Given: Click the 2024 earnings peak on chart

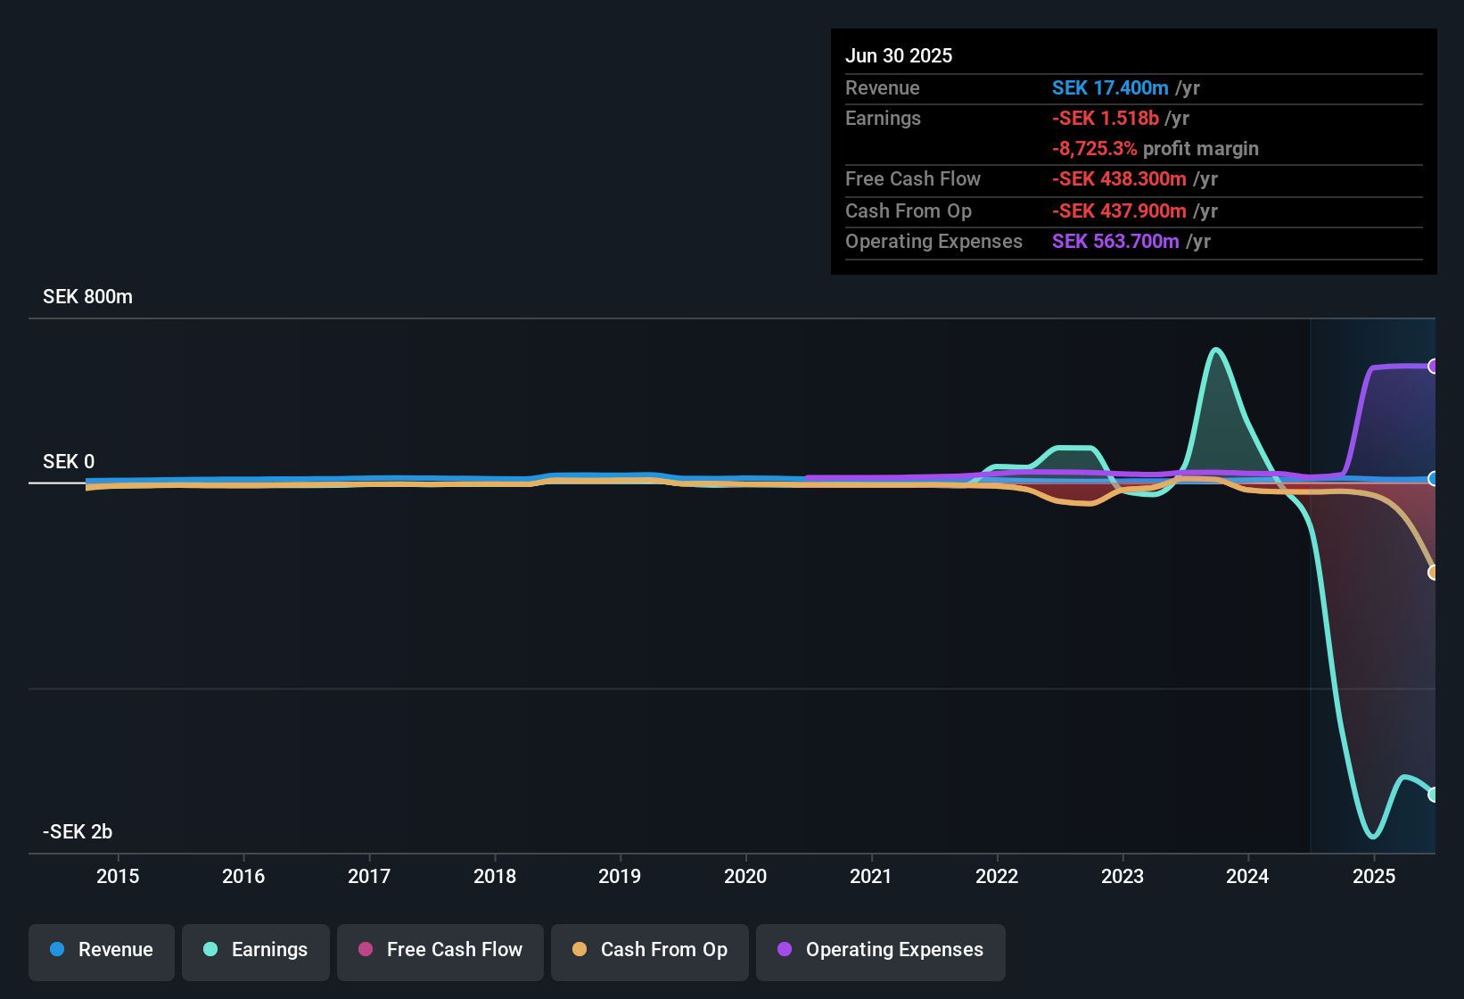Looking at the screenshot, I should click(1216, 350).
